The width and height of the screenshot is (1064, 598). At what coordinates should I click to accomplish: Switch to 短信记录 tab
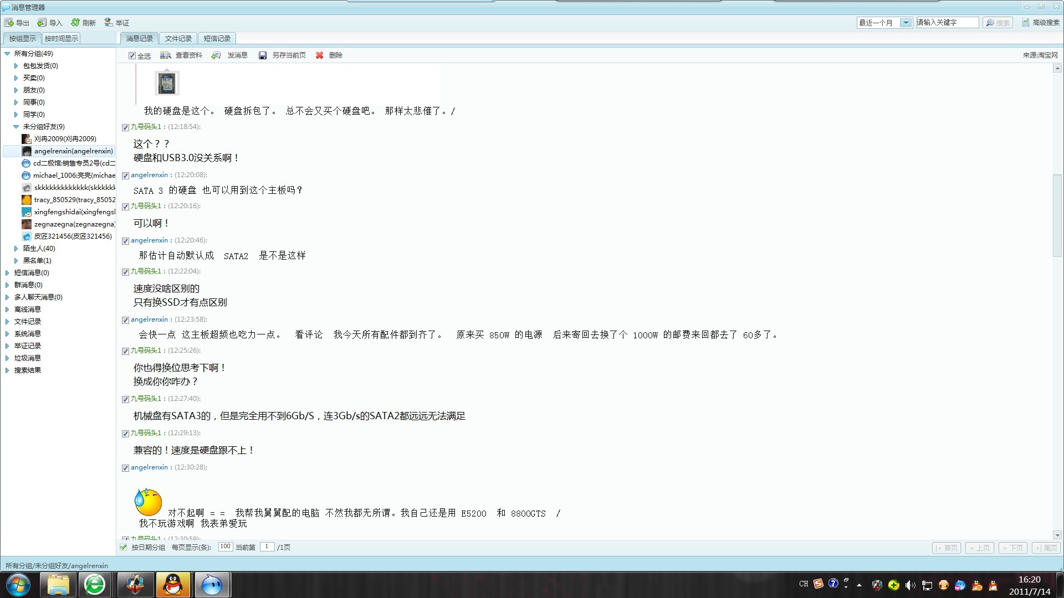pyautogui.click(x=217, y=38)
